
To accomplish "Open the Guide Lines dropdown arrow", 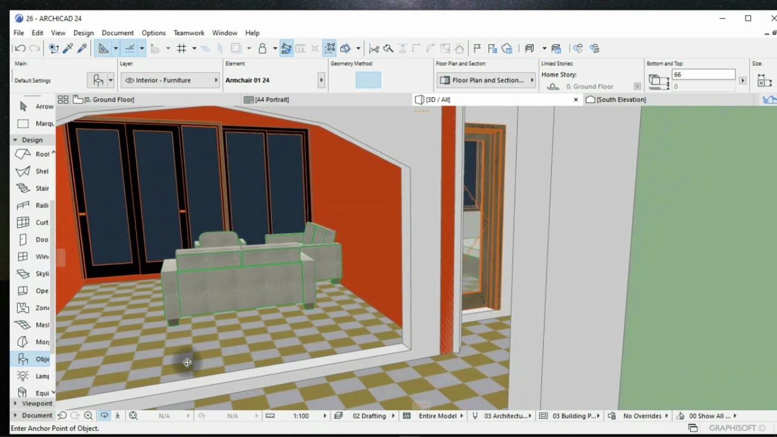I will tap(115, 49).
